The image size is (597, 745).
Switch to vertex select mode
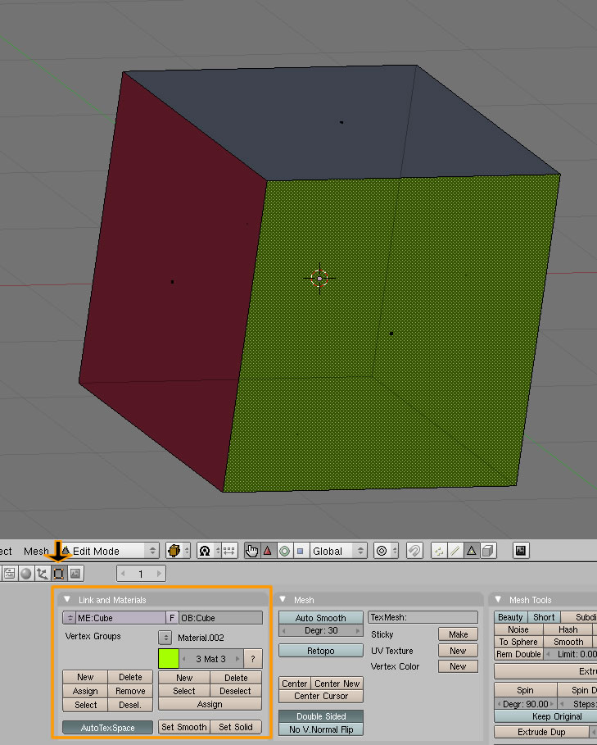[438, 551]
